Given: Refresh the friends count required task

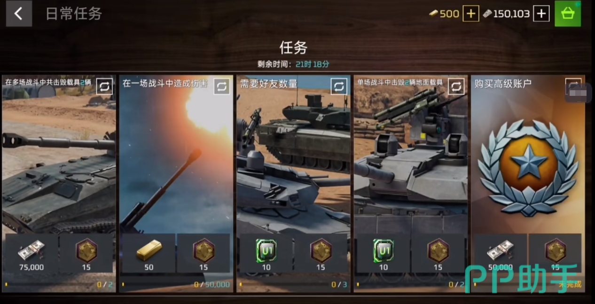Looking at the screenshot, I should [x=339, y=86].
